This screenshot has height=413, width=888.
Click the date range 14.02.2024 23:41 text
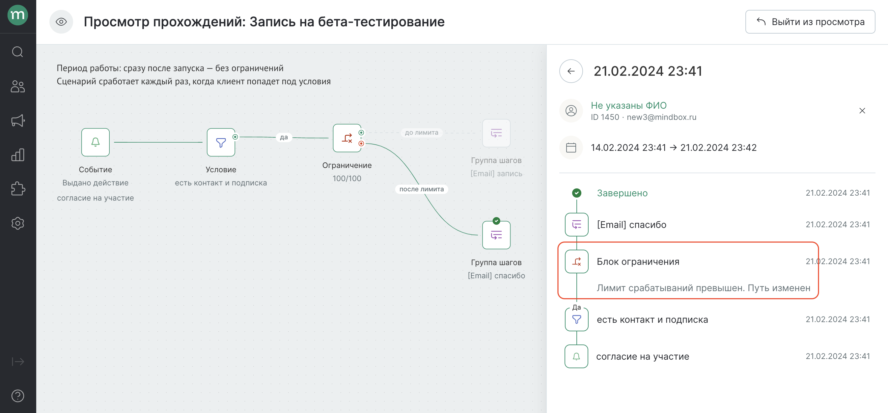(x=673, y=148)
